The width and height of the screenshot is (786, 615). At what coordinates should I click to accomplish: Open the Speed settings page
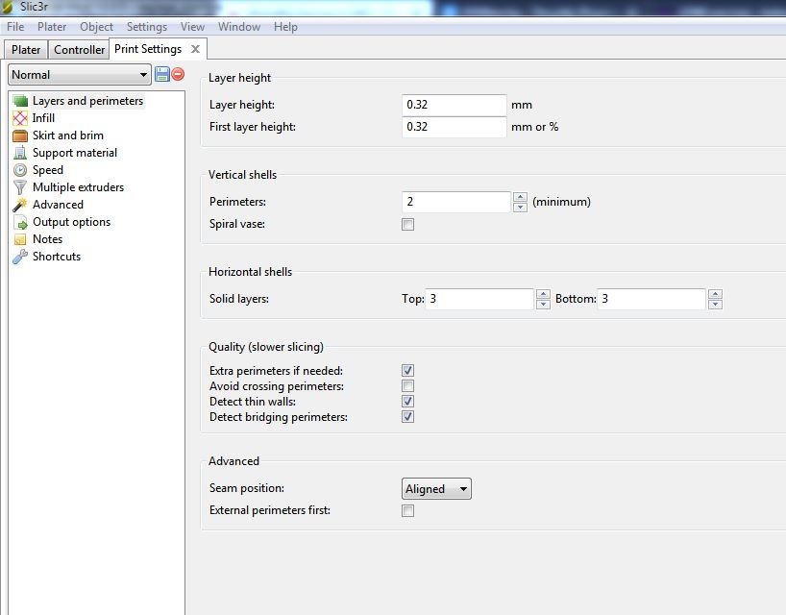(x=48, y=170)
